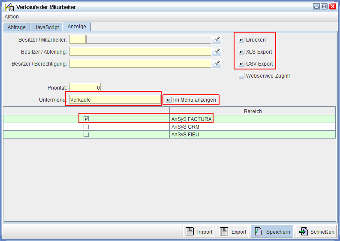Image resolution: width=340 pixels, height=241 pixels.
Task: Toggle the Drucken checkbox
Action: 242,40
